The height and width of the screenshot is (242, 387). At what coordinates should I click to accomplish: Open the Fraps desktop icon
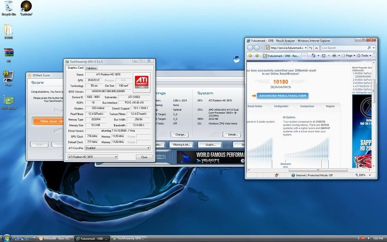click(x=8, y=78)
